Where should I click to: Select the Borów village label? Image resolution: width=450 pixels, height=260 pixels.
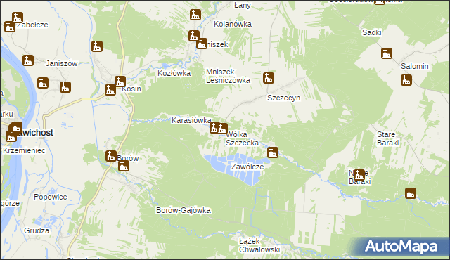coord(128,158)
